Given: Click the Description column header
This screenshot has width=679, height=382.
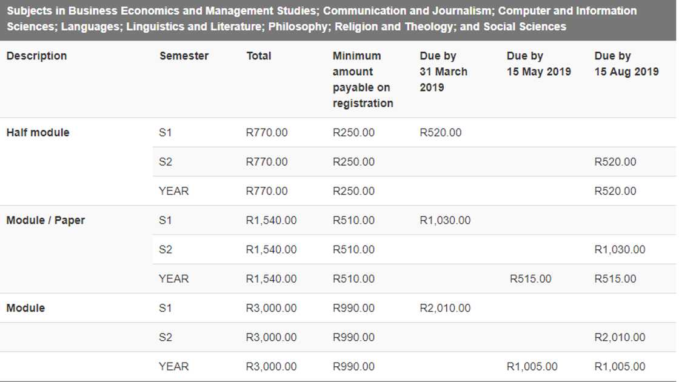Looking at the screenshot, I should (x=36, y=56).
